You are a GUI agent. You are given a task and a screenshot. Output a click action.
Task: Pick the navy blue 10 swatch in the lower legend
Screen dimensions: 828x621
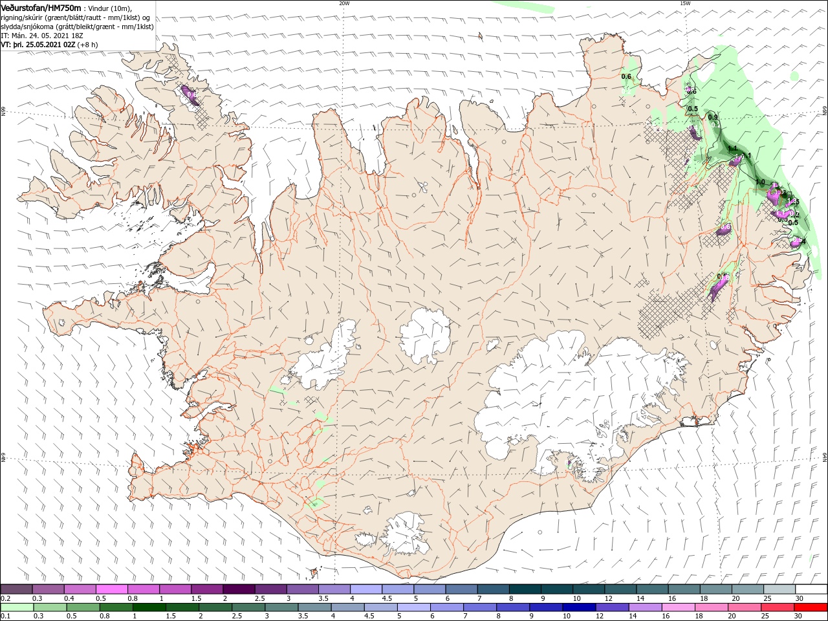pyautogui.click(x=579, y=607)
